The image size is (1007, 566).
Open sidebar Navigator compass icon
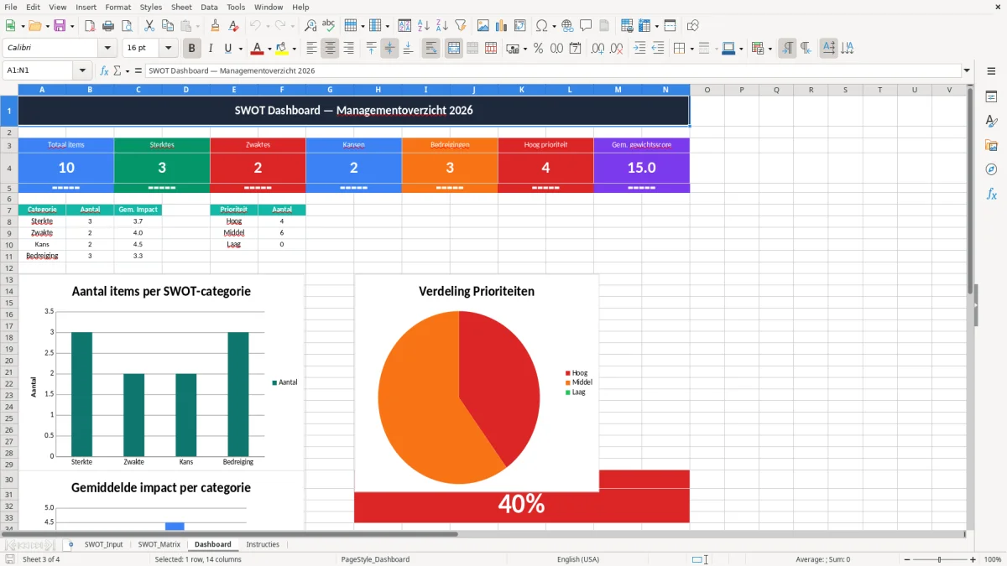(x=991, y=169)
